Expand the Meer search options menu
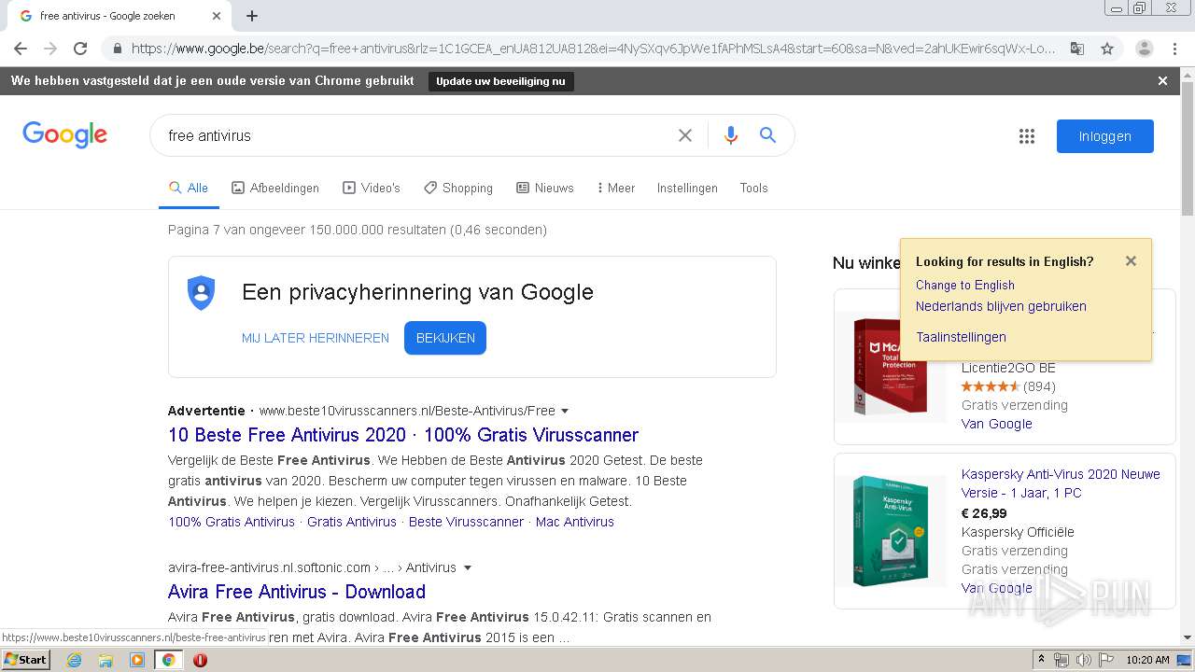1195x672 pixels. [616, 188]
